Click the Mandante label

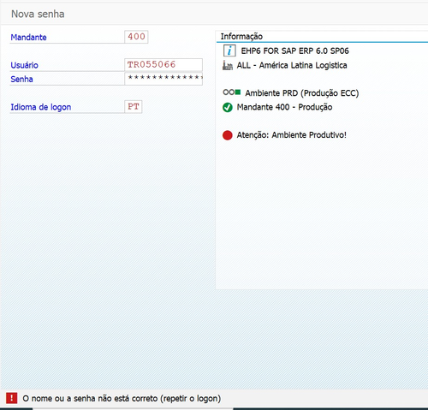coord(28,38)
